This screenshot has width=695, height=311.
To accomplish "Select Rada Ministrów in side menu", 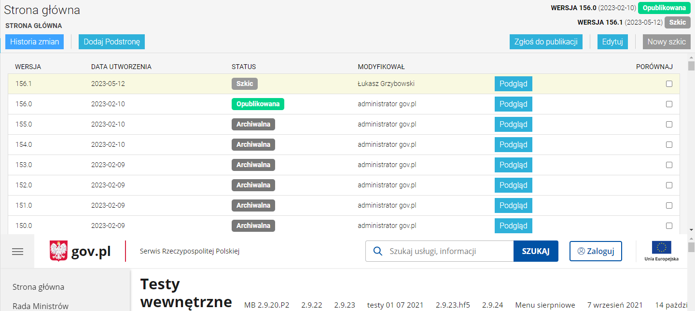I will pyautogui.click(x=41, y=306).
